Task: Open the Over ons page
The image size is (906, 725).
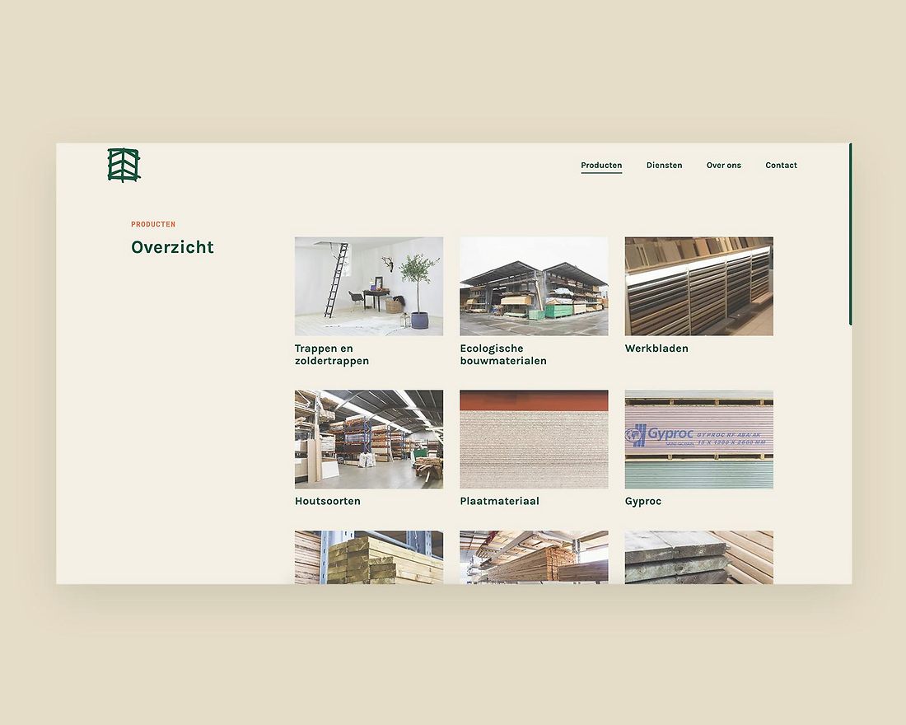Action: [x=723, y=166]
